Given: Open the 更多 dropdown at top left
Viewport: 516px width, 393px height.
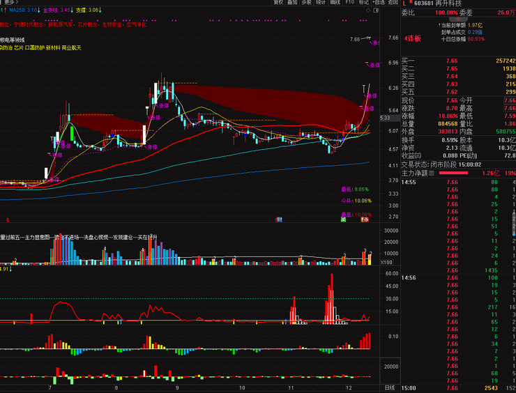Looking at the screenshot, I should (x=8, y=3).
